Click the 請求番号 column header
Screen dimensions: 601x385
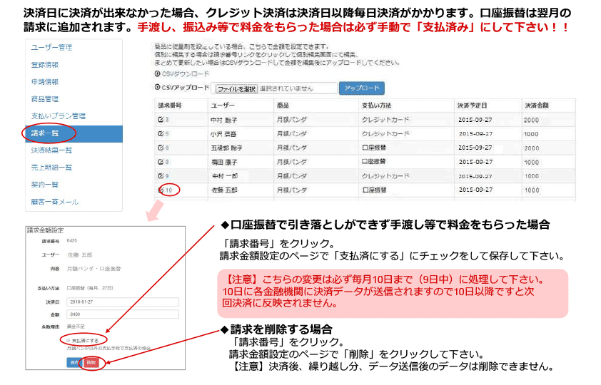[170, 106]
